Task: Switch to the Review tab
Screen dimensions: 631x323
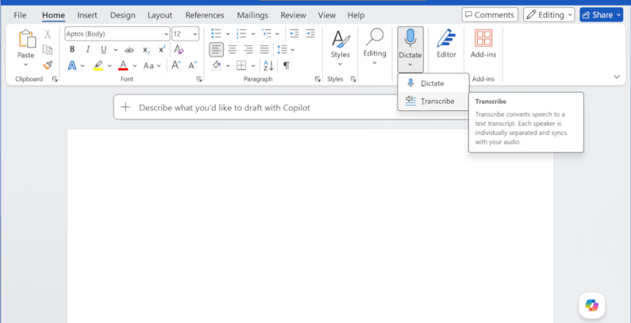Action: [x=293, y=15]
